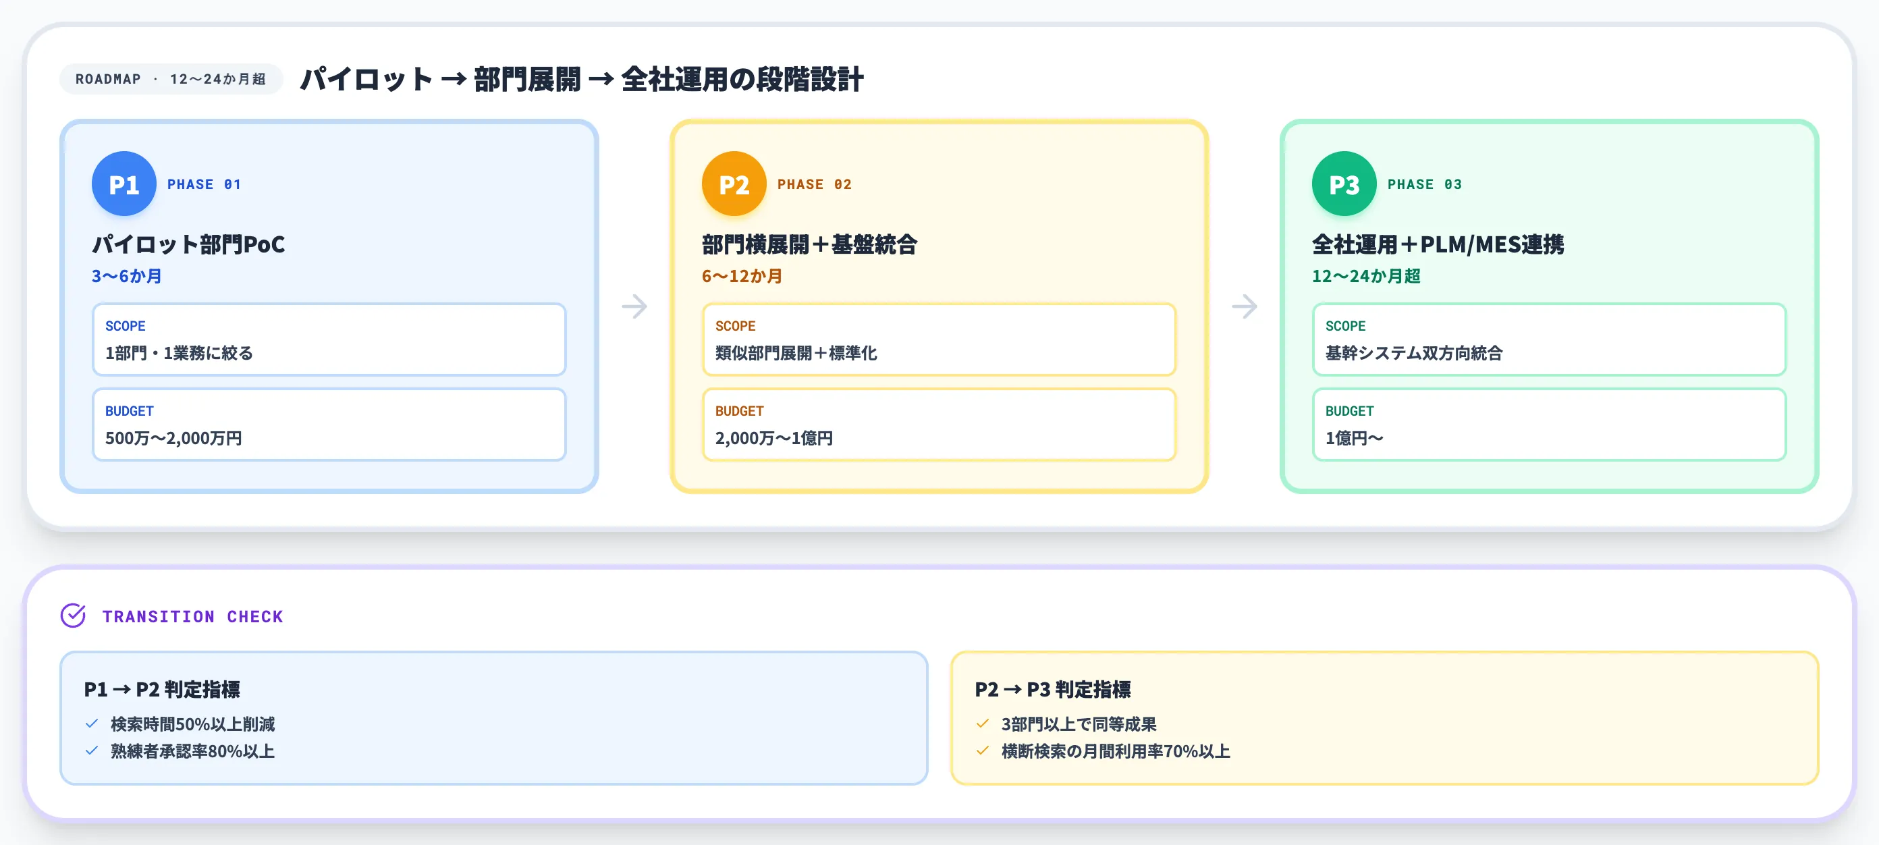Click the arrow between P1 and P2 cards
This screenshot has height=845, width=1879.
coord(634,306)
